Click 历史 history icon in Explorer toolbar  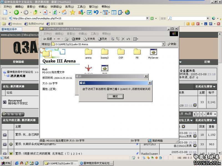(x=102, y=39)
